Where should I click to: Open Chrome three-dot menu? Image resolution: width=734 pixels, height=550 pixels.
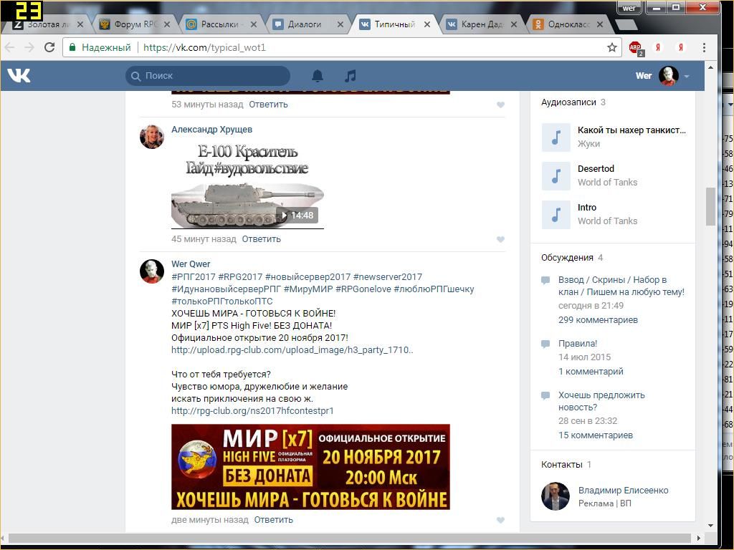[x=704, y=47]
